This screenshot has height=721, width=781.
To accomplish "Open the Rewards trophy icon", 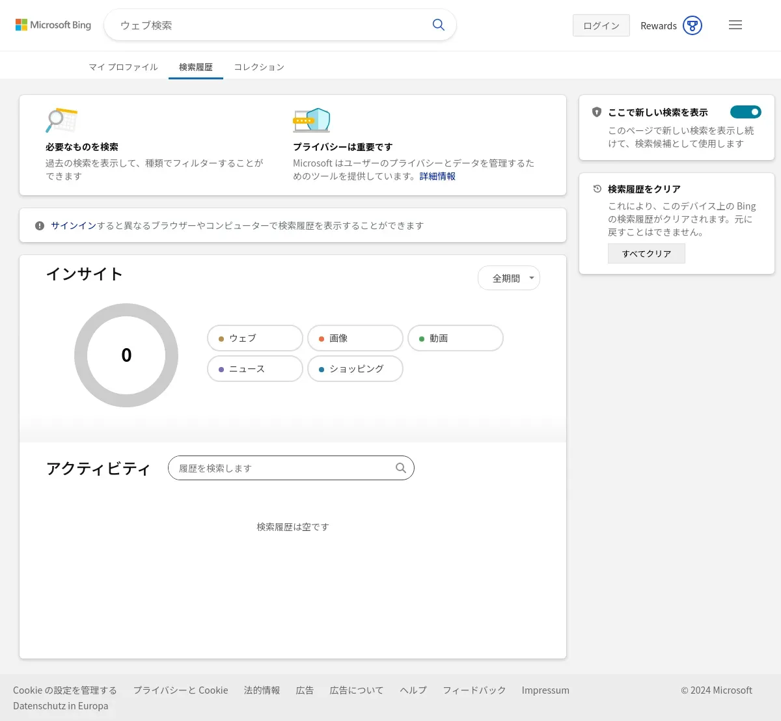I will click(x=692, y=25).
